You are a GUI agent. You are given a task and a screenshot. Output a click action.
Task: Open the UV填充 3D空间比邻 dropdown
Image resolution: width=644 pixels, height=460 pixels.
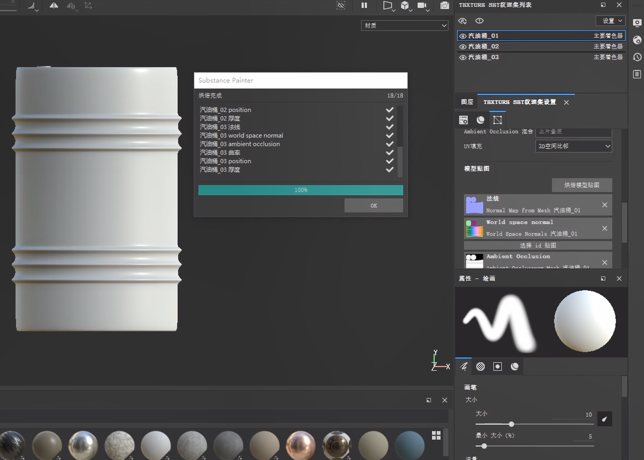[573, 146]
